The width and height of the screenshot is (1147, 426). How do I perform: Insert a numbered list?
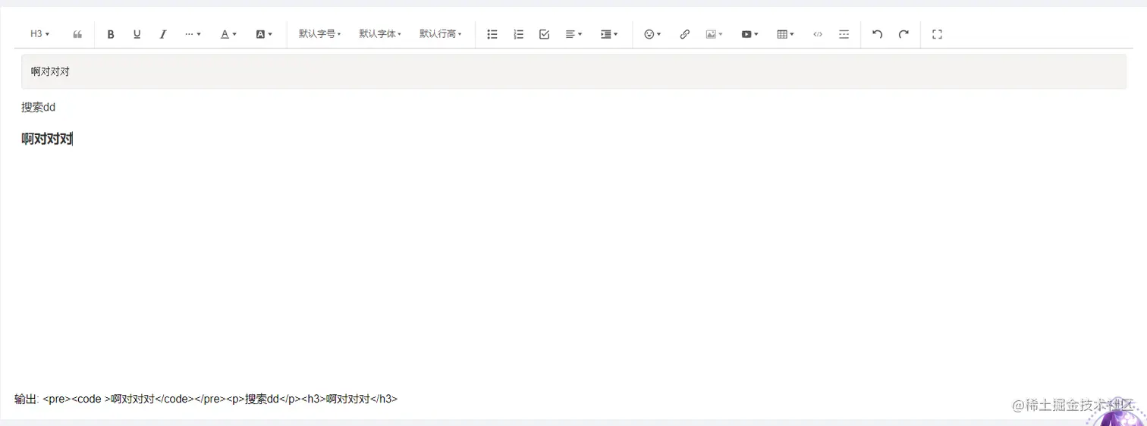tap(518, 34)
